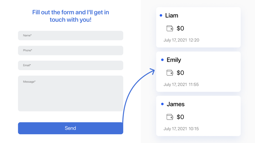Click the July 17, 2021 12:20 timestamp
Viewport: 255px width, 143px height.
point(181,40)
